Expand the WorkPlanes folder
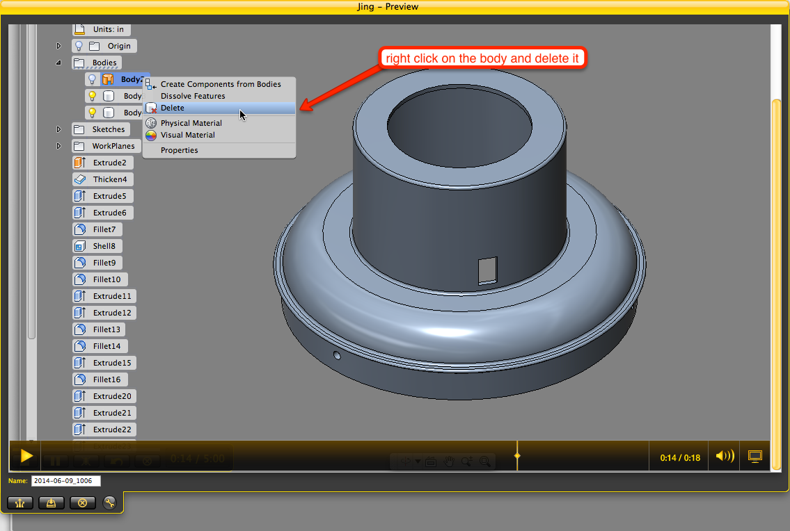Viewport: 790px width, 531px height. tap(59, 146)
